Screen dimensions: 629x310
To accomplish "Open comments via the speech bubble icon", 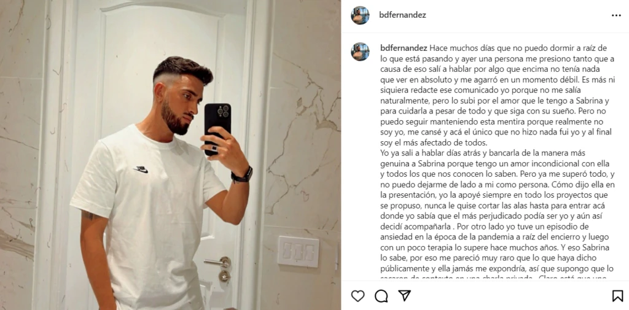I will pyautogui.click(x=381, y=296).
